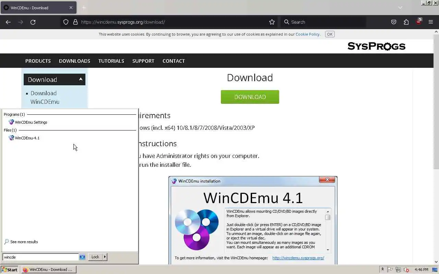The width and height of the screenshot is (439, 274).
Task: Open the magnifier See more results
Action: coord(21,242)
